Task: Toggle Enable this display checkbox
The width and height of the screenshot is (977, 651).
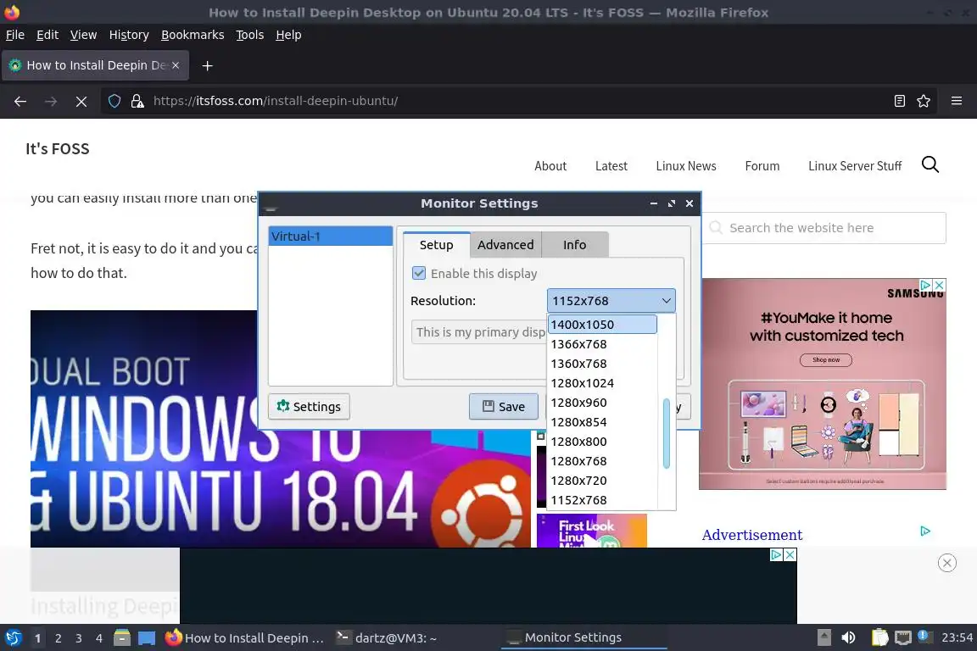Action: point(419,273)
